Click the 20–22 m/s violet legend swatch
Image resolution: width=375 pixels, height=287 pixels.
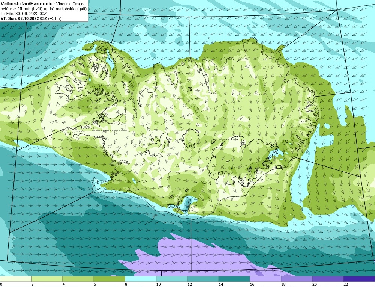point(328,279)
